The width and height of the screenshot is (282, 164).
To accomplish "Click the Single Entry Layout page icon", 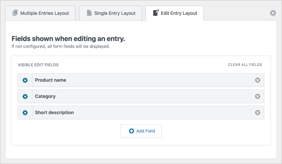I will coord(89,13).
